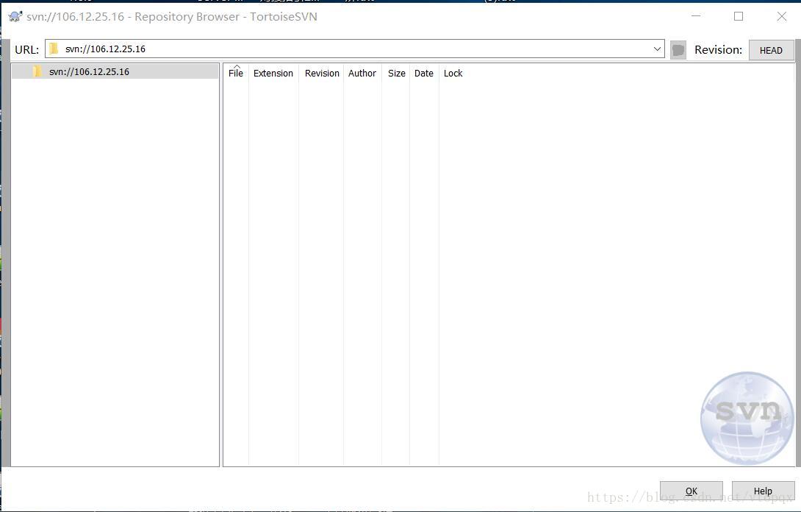Sort by the Size column header

pos(396,73)
